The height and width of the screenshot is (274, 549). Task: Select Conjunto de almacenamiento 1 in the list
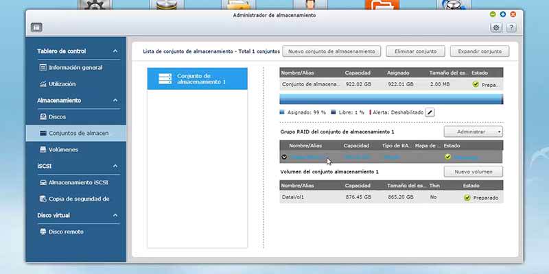(x=198, y=79)
